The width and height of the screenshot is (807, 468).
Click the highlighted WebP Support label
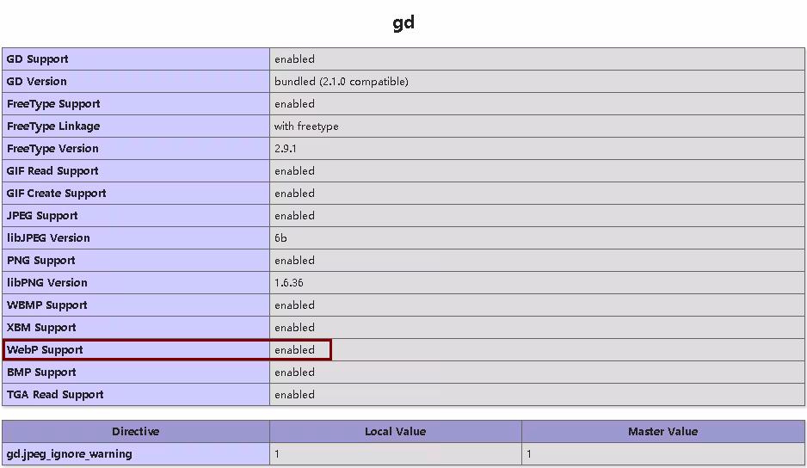click(46, 350)
